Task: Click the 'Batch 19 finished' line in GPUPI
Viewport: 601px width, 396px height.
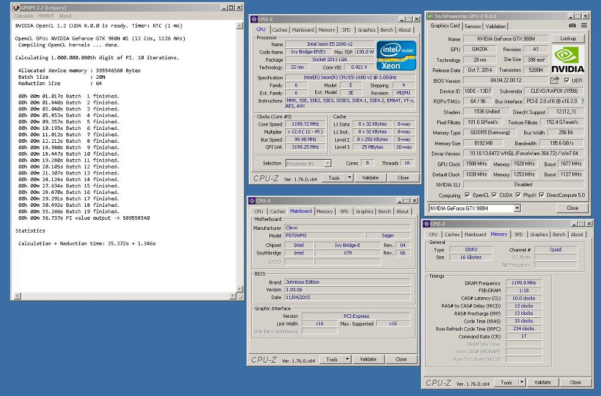Action: pos(69,212)
